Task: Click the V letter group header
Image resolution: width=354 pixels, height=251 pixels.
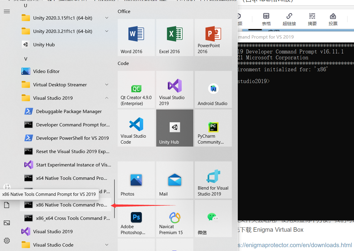Action: pos(26,59)
